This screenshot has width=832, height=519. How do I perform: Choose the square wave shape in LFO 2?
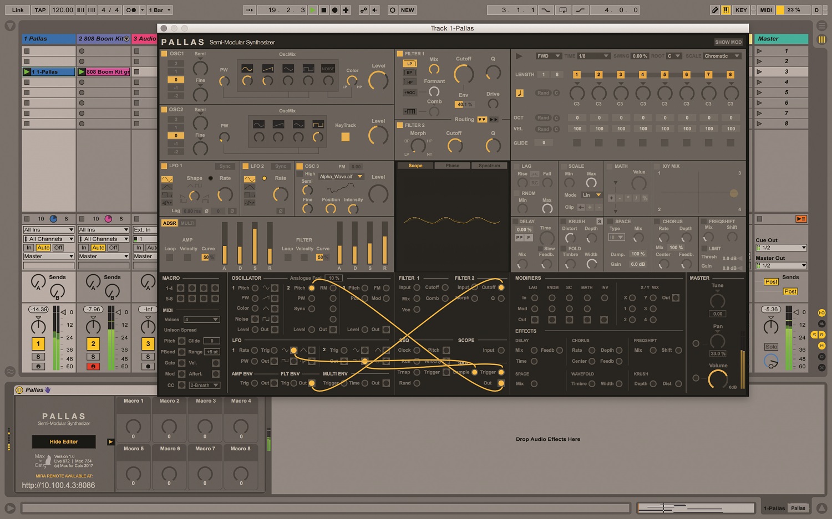[250, 195]
